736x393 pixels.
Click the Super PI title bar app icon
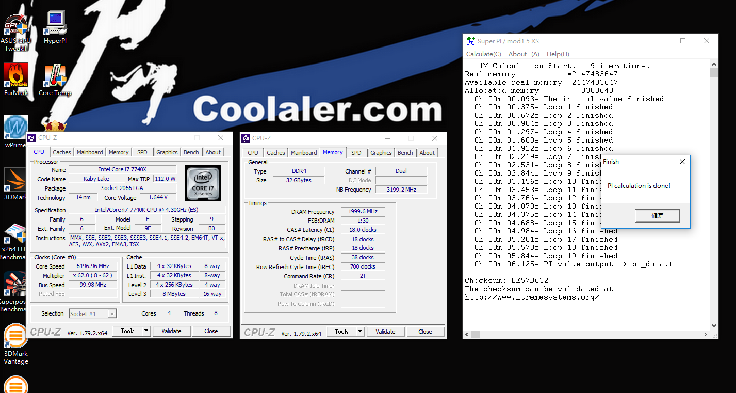coord(470,41)
